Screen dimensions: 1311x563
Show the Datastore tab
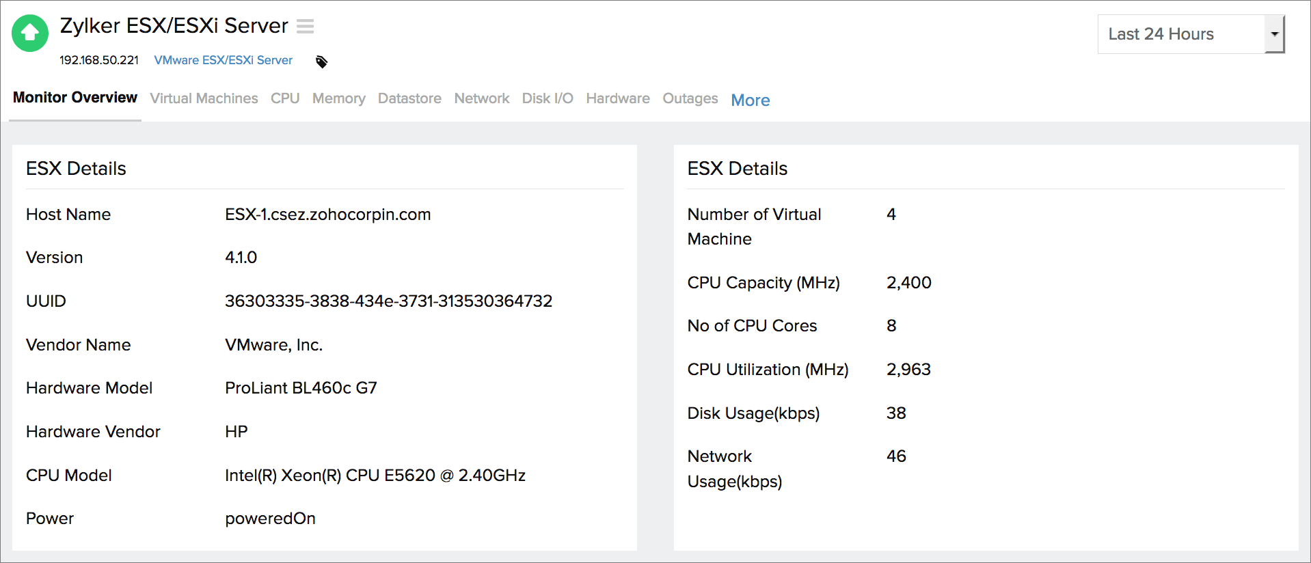click(x=409, y=98)
